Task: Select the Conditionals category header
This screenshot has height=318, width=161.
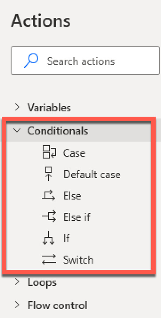Action: (79, 131)
